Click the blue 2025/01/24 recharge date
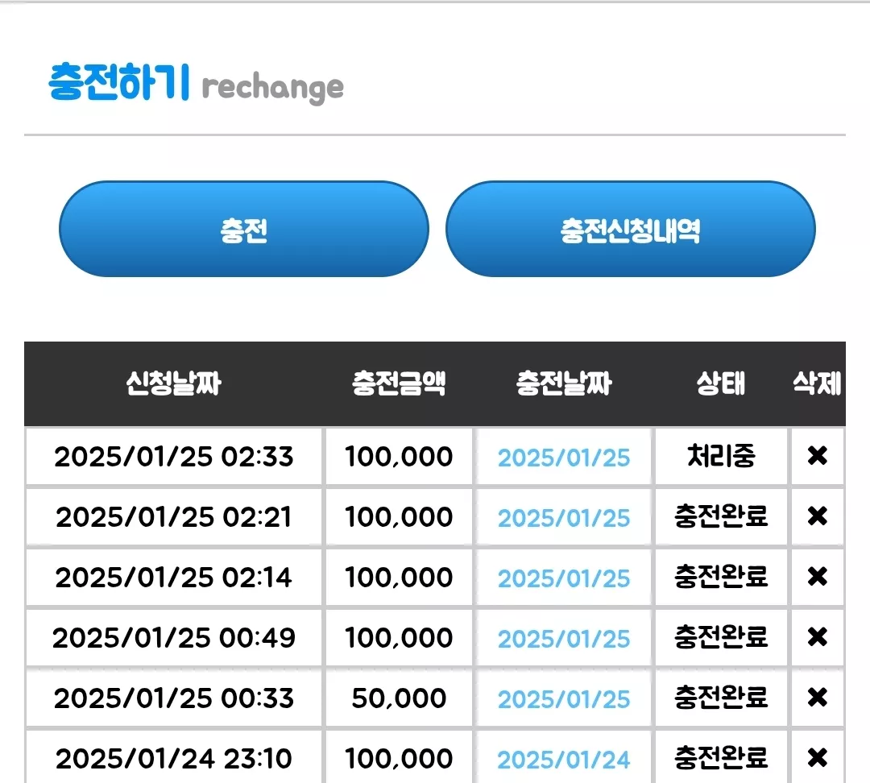Screen dimensions: 870x783 coord(564,760)
